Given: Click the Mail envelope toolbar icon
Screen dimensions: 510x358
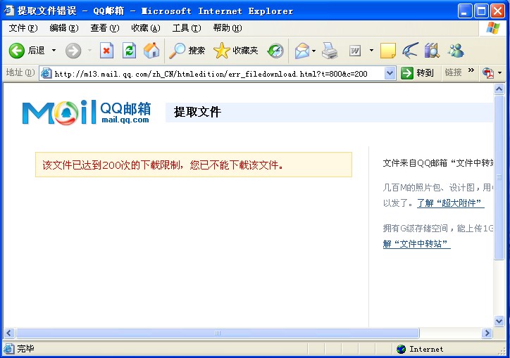Looking at the screenshot, I should click(x=302, y=51).
